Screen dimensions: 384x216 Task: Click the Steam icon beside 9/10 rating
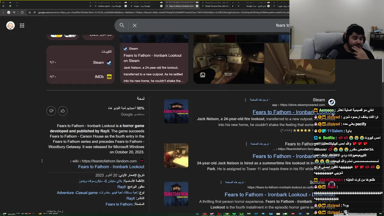click(x=109, y=62)
